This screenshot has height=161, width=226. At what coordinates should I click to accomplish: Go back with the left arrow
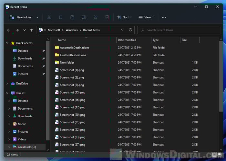9,30
